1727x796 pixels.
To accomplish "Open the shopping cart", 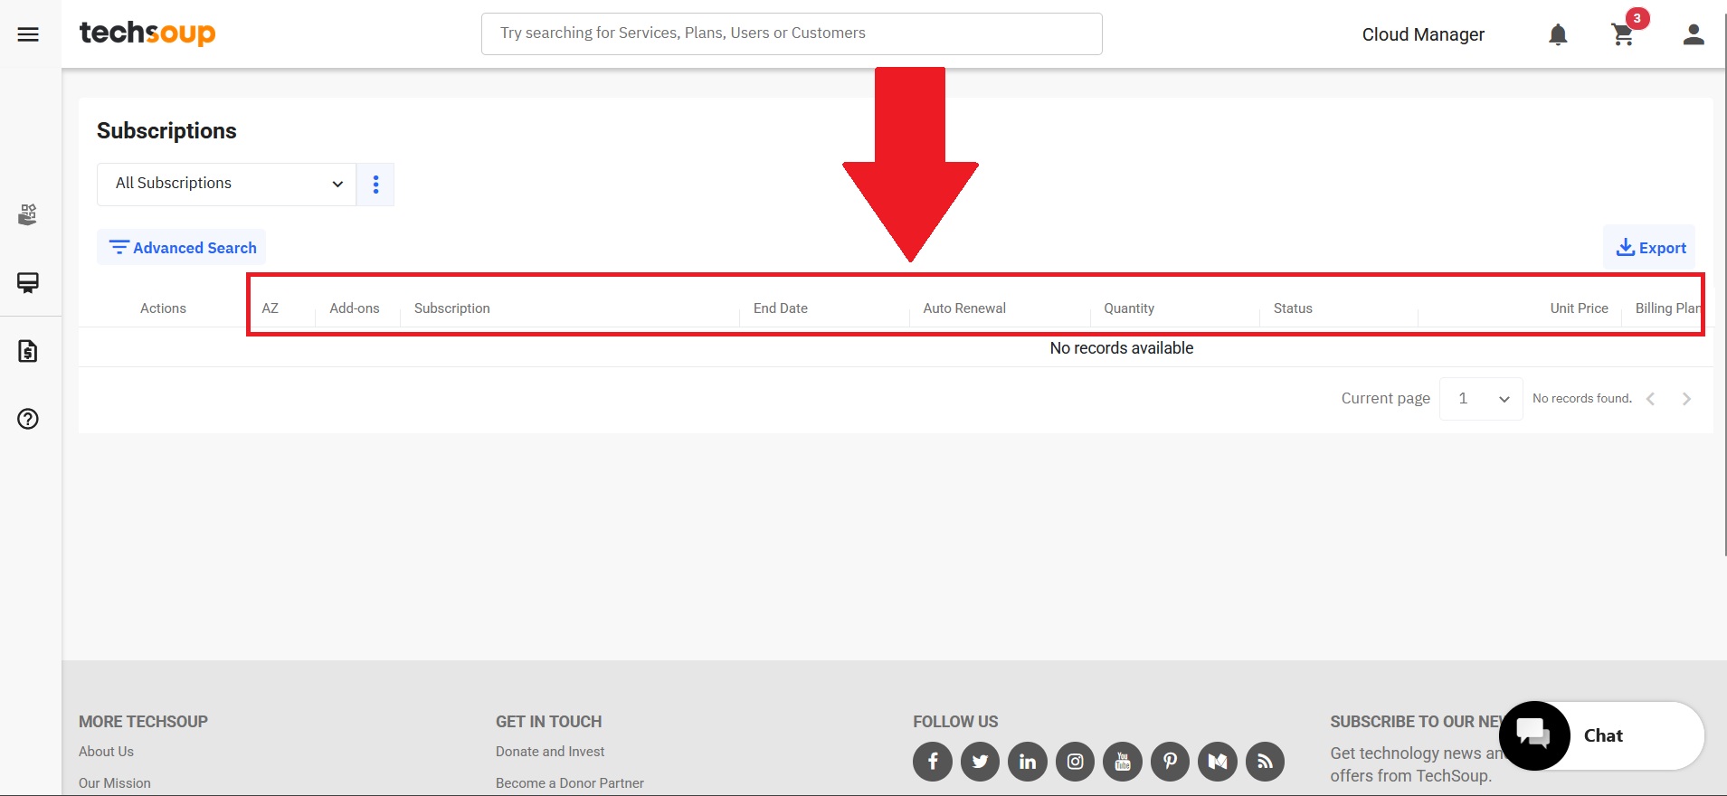I will pyautogui.click(x=1623, y=34).
